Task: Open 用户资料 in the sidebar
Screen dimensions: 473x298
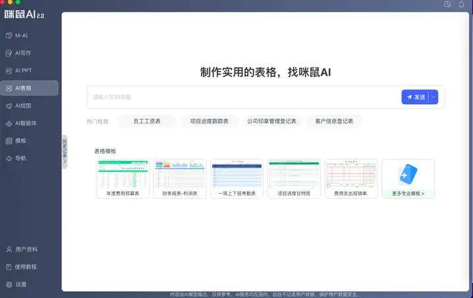Action: 26,249
